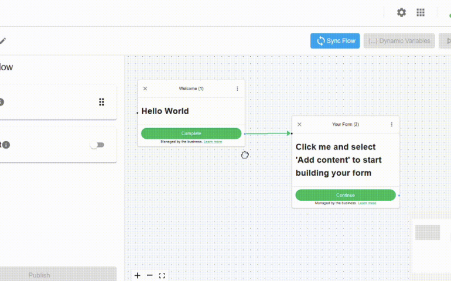Zoom in with the plus icon
This screenshot has width=451, height=281.
137,275
